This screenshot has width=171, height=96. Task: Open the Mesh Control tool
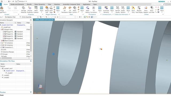click(75, 10)
